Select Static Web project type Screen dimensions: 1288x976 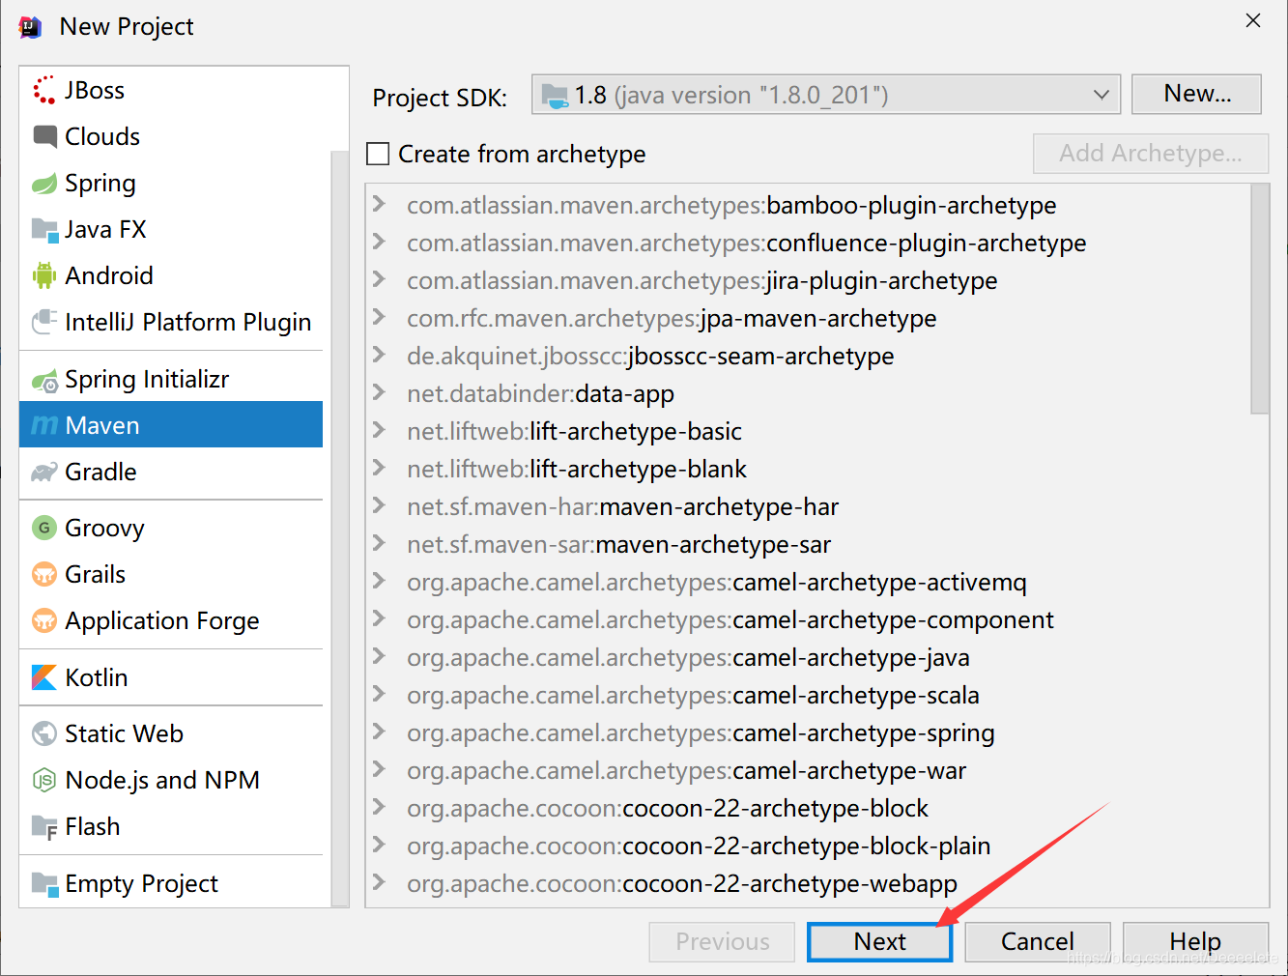click(x=171, y=733)
